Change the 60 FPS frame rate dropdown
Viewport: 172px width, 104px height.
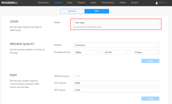click(116, 52)
